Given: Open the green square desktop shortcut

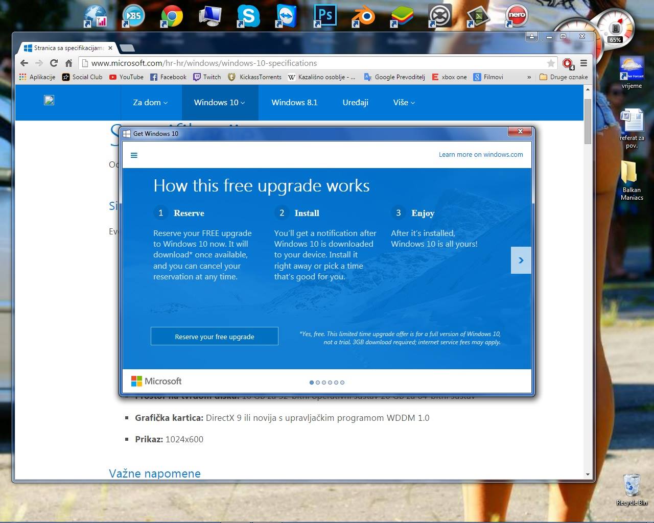Looking at the screenshot, I should pos(478,16).
